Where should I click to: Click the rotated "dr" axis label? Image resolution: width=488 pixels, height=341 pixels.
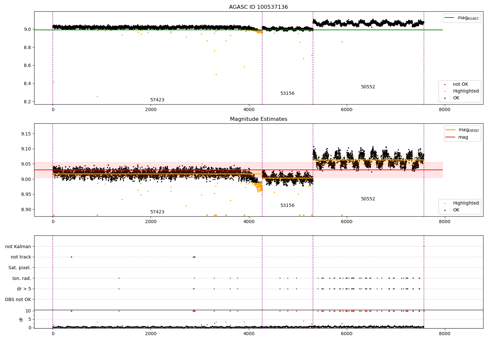pos(21,319)
